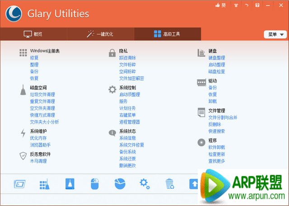Click the Windows注册表 grid icon
The image size is (289, 206).
coord(23,53)
